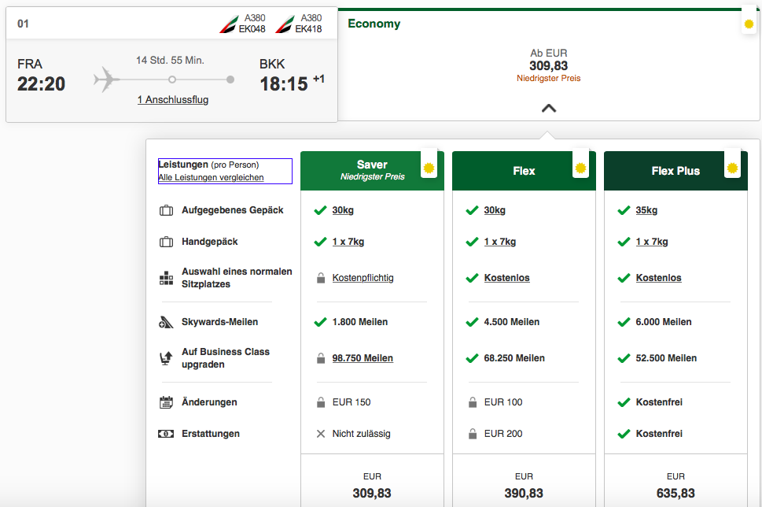Click the yellow sun badge on Flex fare

(x=580, y=168)
